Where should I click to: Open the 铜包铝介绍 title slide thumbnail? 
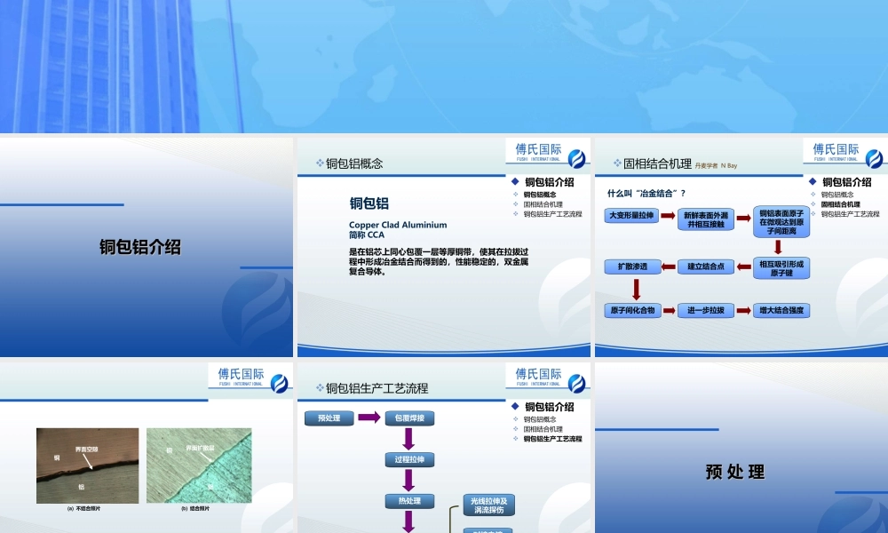point(147,247)
